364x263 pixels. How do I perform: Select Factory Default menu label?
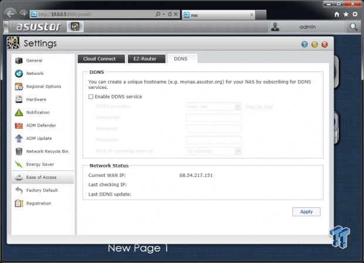42,190
